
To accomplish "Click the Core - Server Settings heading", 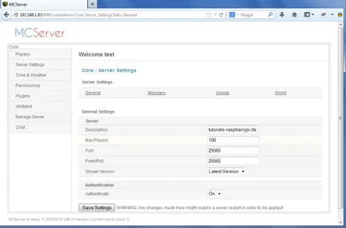I will 109,71.
